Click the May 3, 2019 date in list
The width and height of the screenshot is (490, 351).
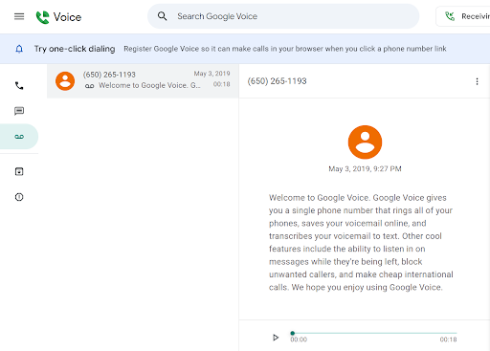click(212, 74)
